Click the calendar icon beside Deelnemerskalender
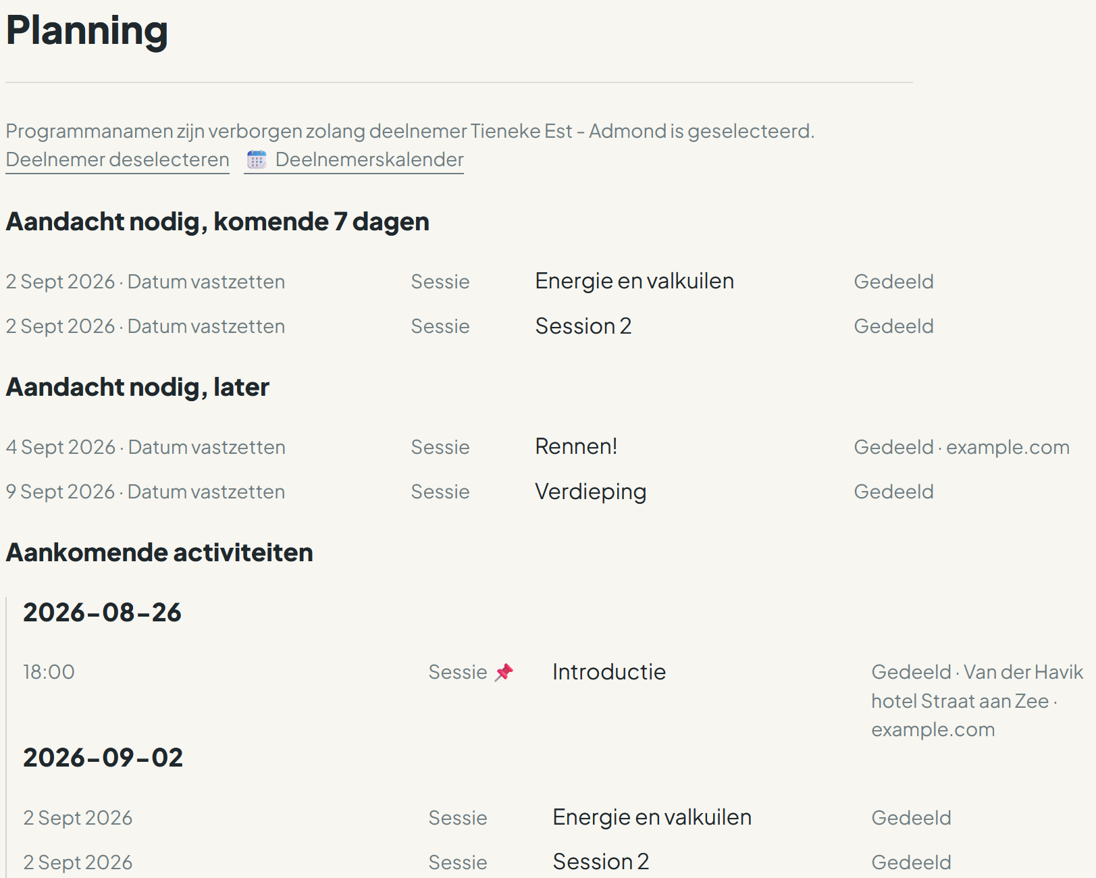This screenshot has height=878, width=1096. pyautogui.click(x=257, y=159)
